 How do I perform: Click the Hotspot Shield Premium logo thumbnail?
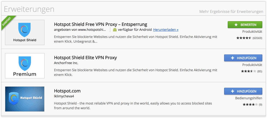point(25,66)
